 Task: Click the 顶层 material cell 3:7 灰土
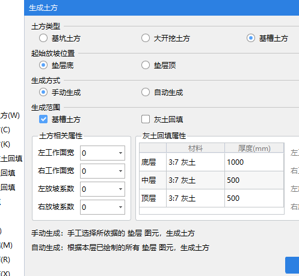196,198
